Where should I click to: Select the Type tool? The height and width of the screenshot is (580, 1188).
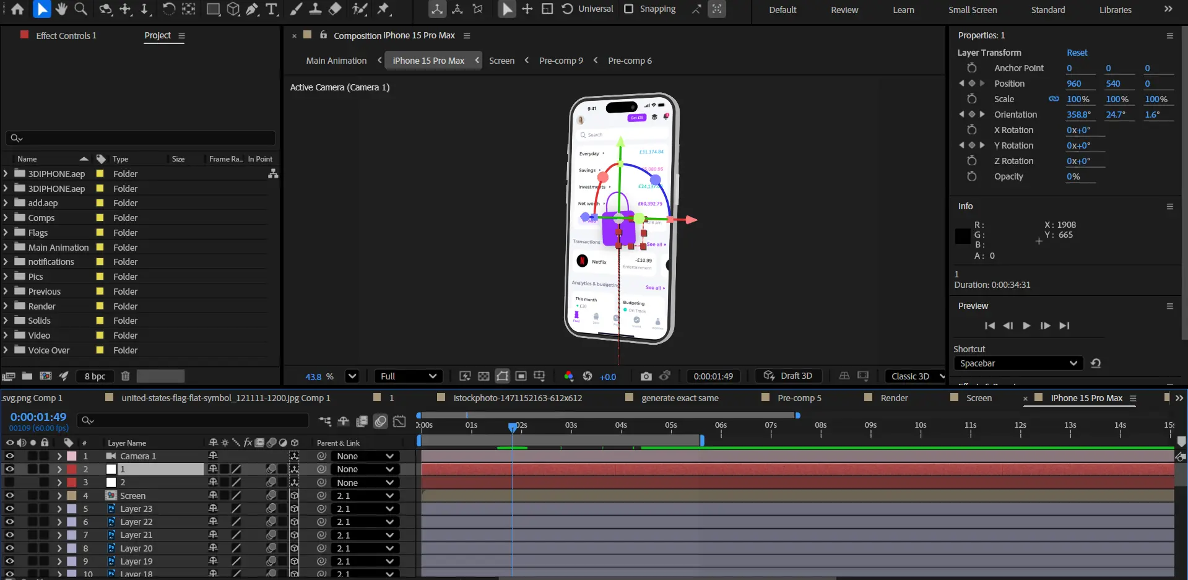[x=271, y=9]
